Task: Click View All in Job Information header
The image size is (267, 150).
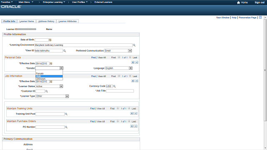Action: point(102,76)
